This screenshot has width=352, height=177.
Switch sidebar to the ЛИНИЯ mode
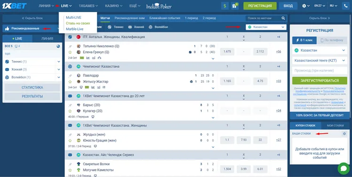(47, 38)
